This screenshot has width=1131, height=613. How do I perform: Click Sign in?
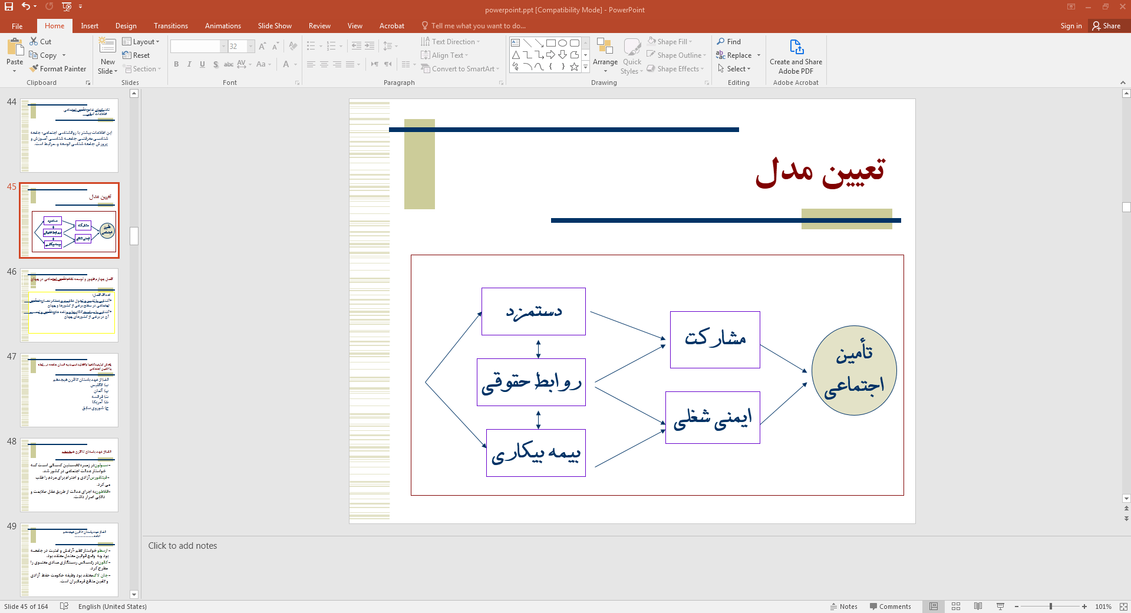click(1071, 26)
